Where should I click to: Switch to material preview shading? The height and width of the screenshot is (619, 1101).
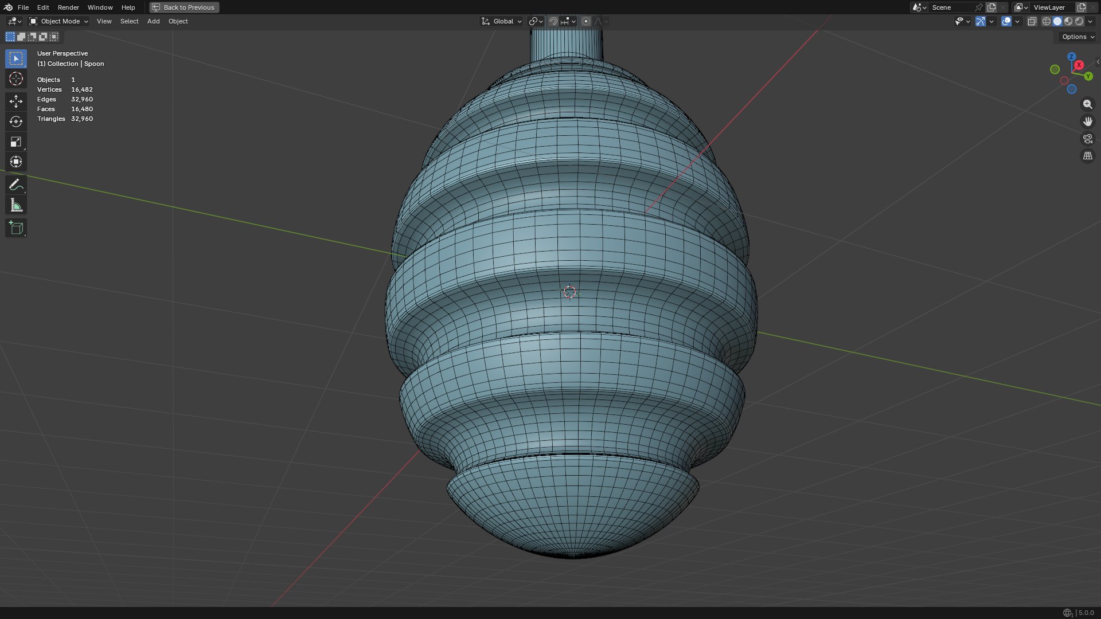1068,21
